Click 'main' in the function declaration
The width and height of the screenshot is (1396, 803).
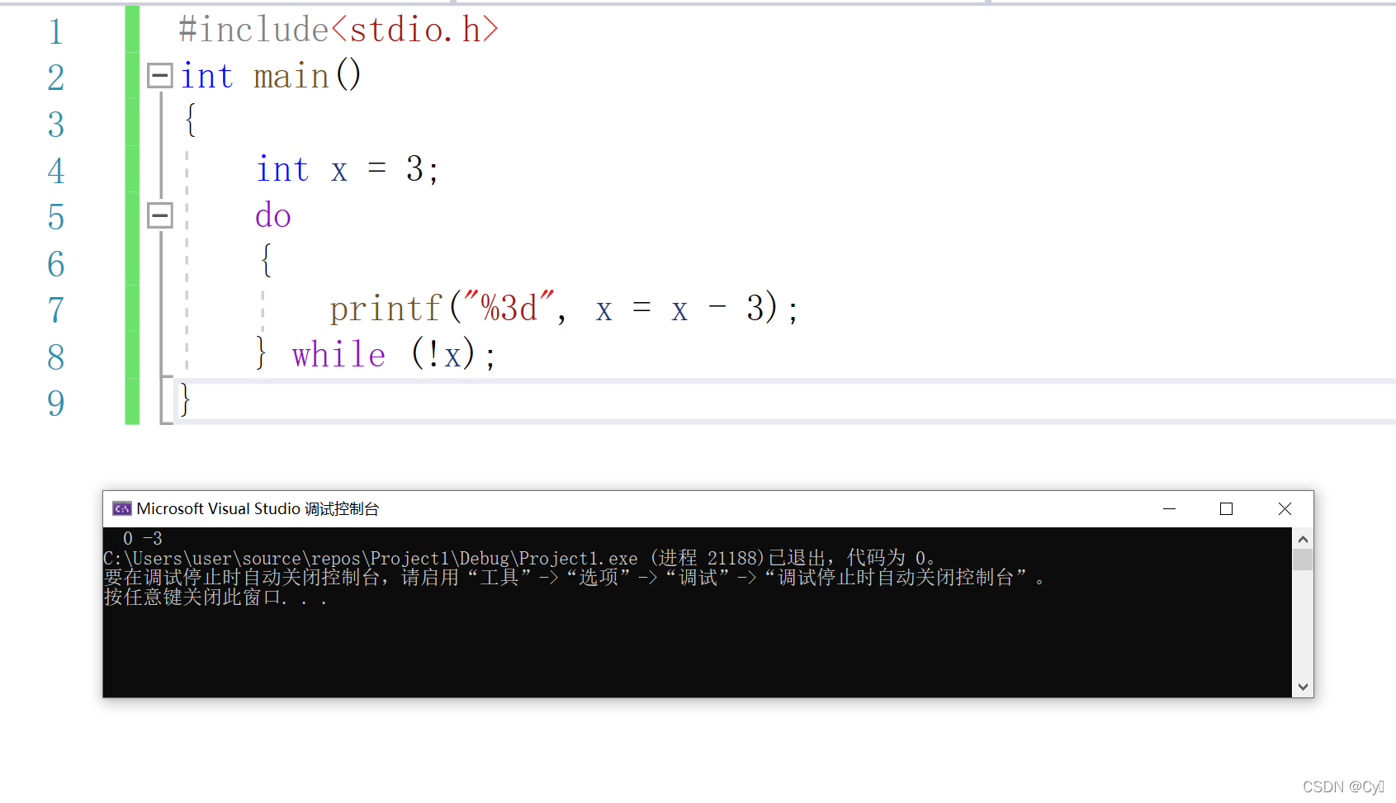pyautogui.click(x=291, y=76)
